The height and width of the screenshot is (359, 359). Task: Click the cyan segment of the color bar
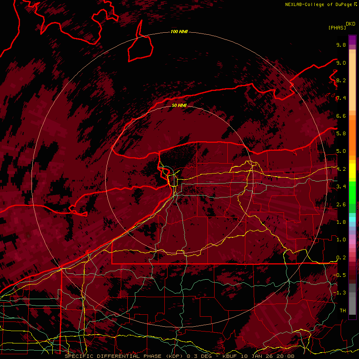[x=352, y=219]
